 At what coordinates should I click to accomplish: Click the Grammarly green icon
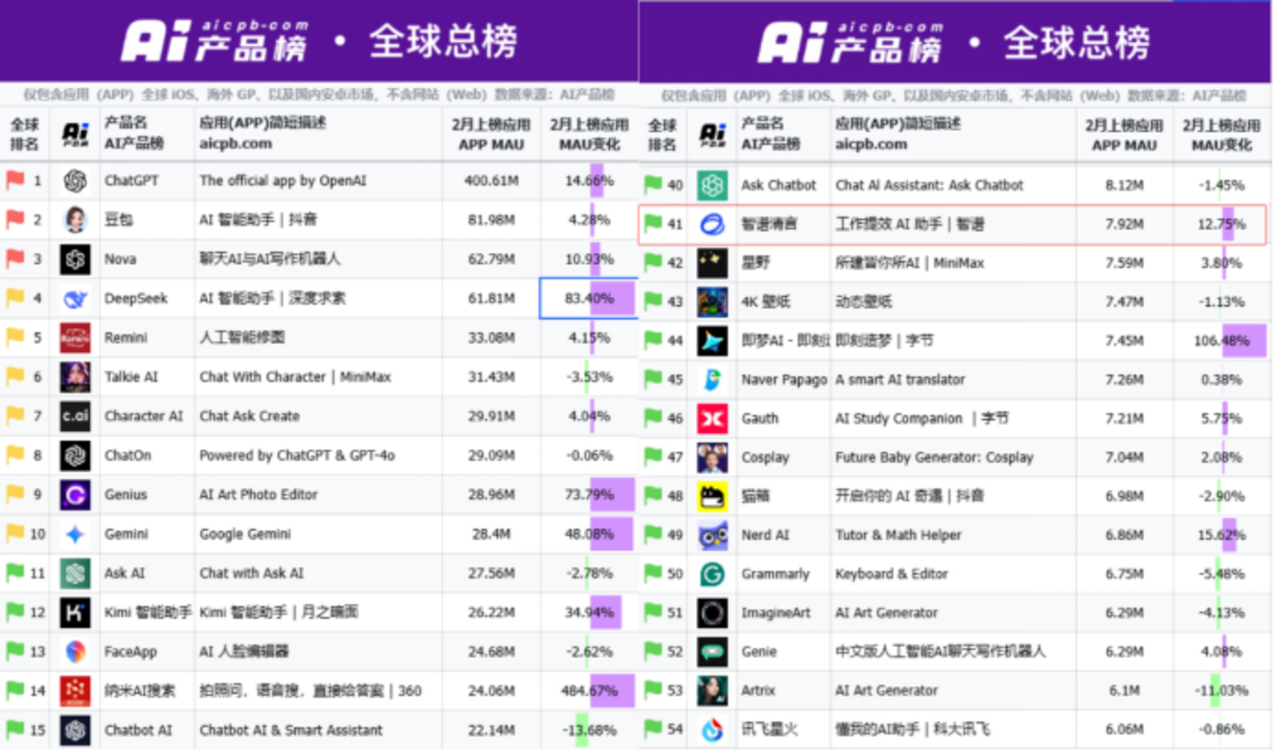click(x=712, y=574)
